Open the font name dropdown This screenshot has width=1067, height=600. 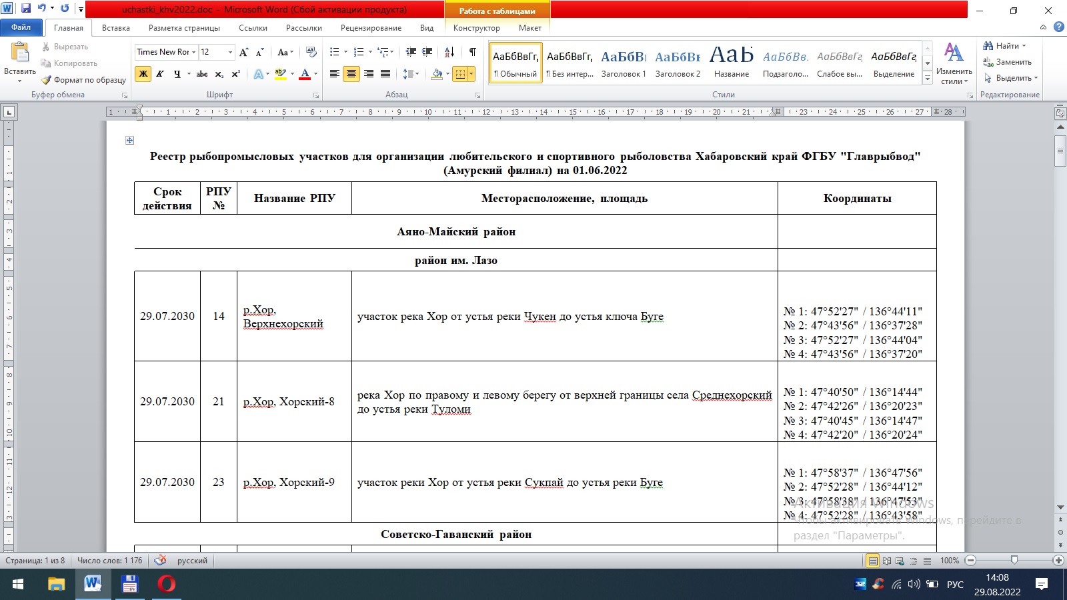pos(194,52)
